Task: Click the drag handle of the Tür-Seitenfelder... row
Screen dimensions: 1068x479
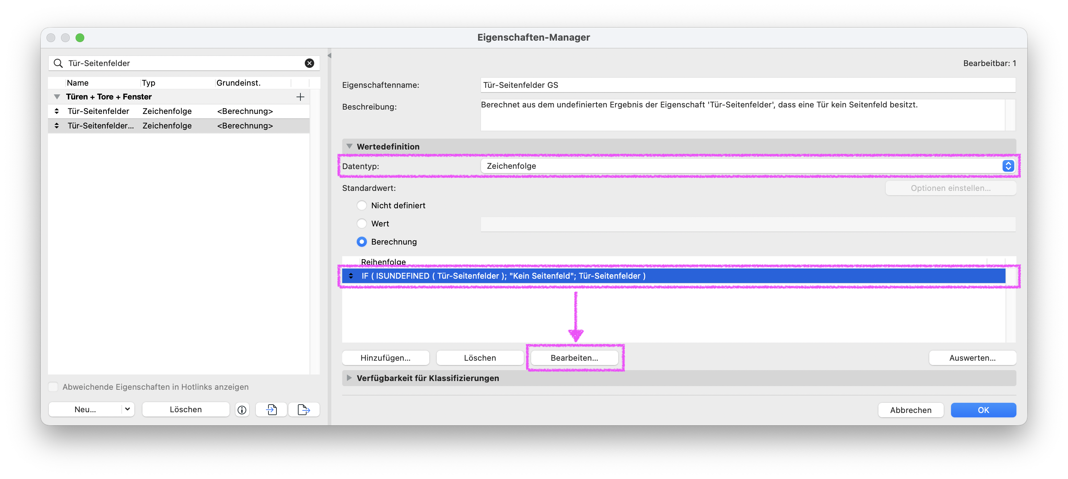Action: [x=57, y=126]
